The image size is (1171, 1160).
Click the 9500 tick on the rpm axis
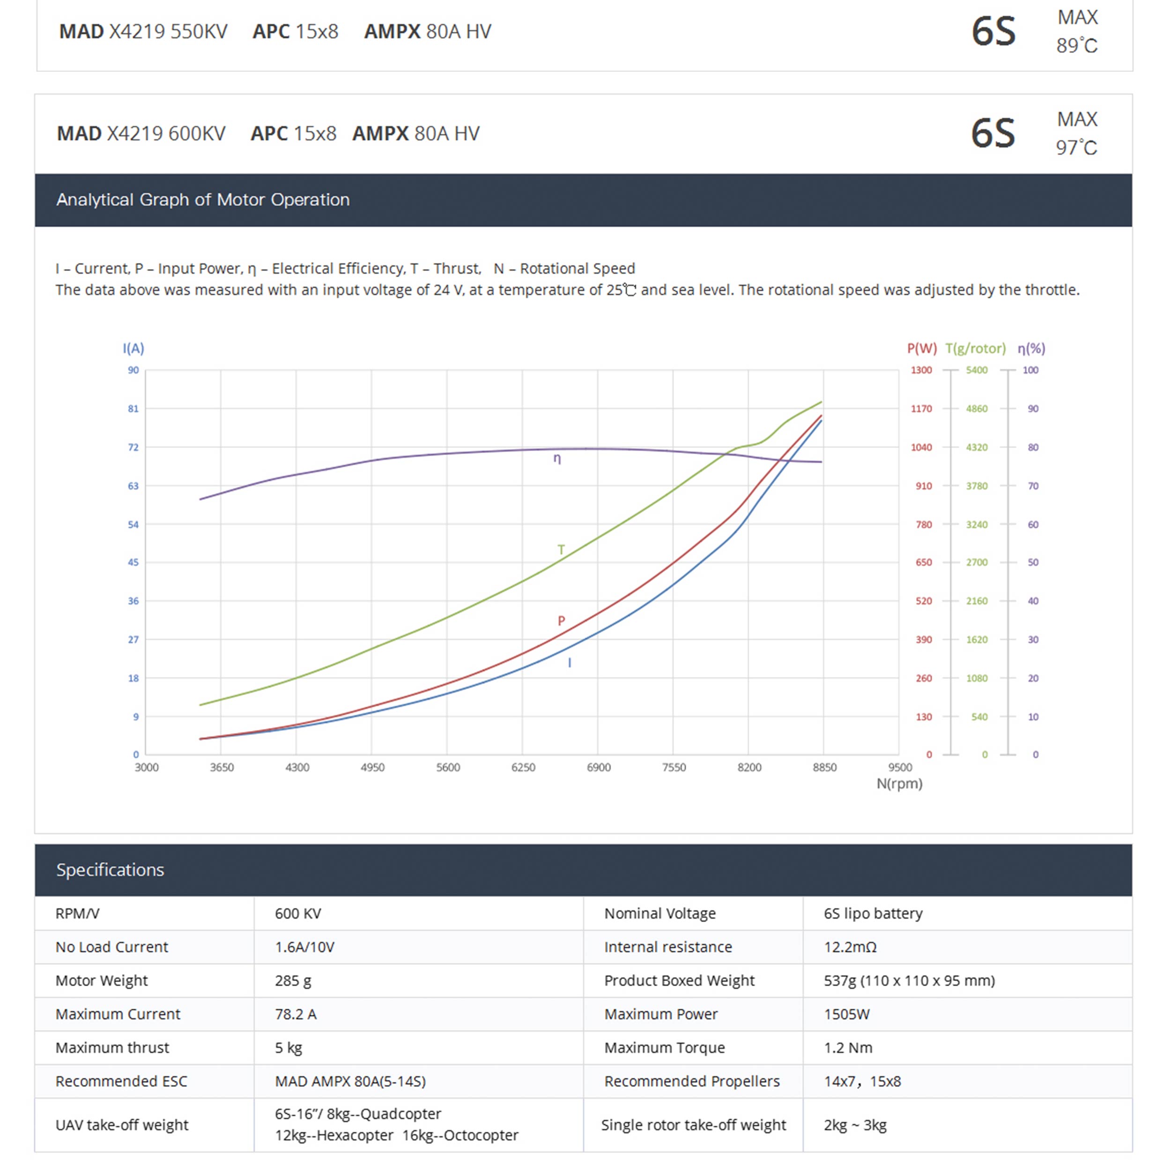pos(900,767)
